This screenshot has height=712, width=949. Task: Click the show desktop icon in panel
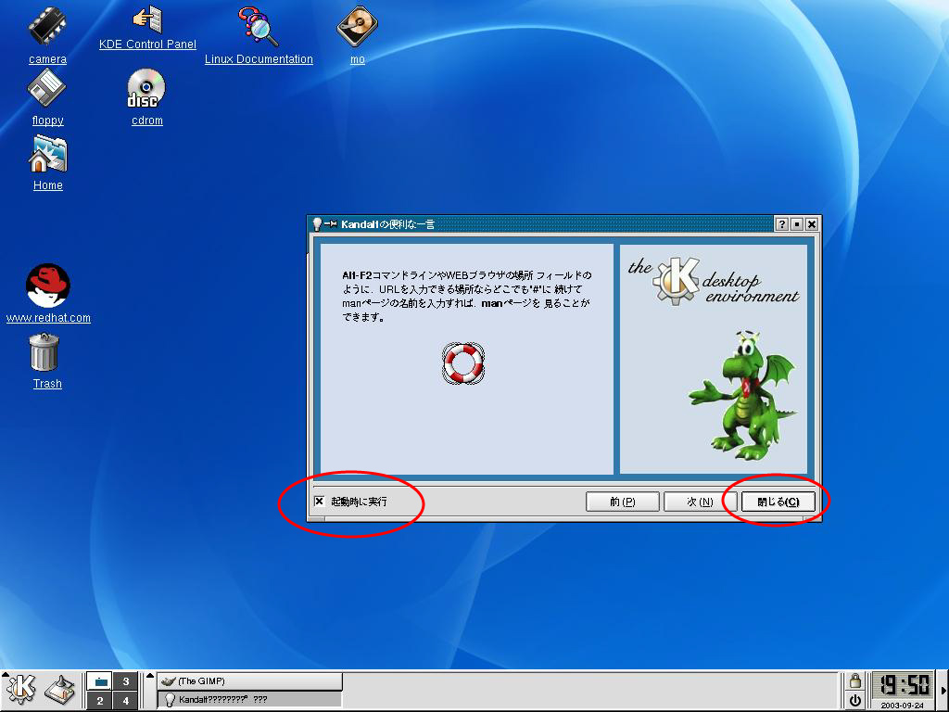point(60,690)
